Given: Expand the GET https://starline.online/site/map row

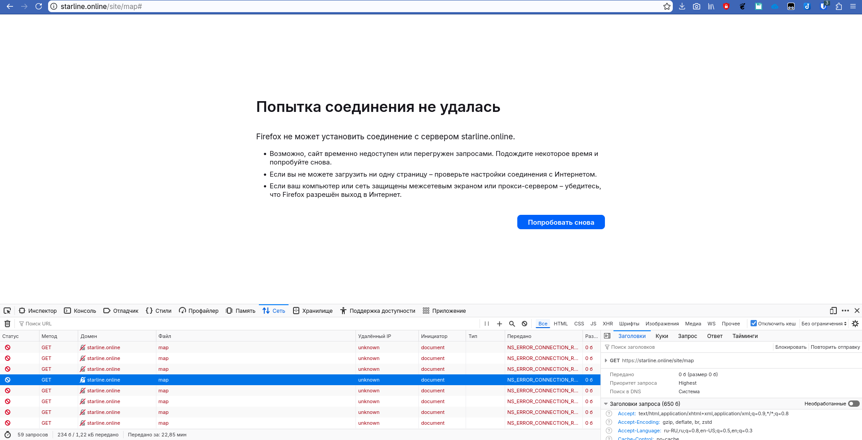Looking at the screenshot, I should pos(606,360).
